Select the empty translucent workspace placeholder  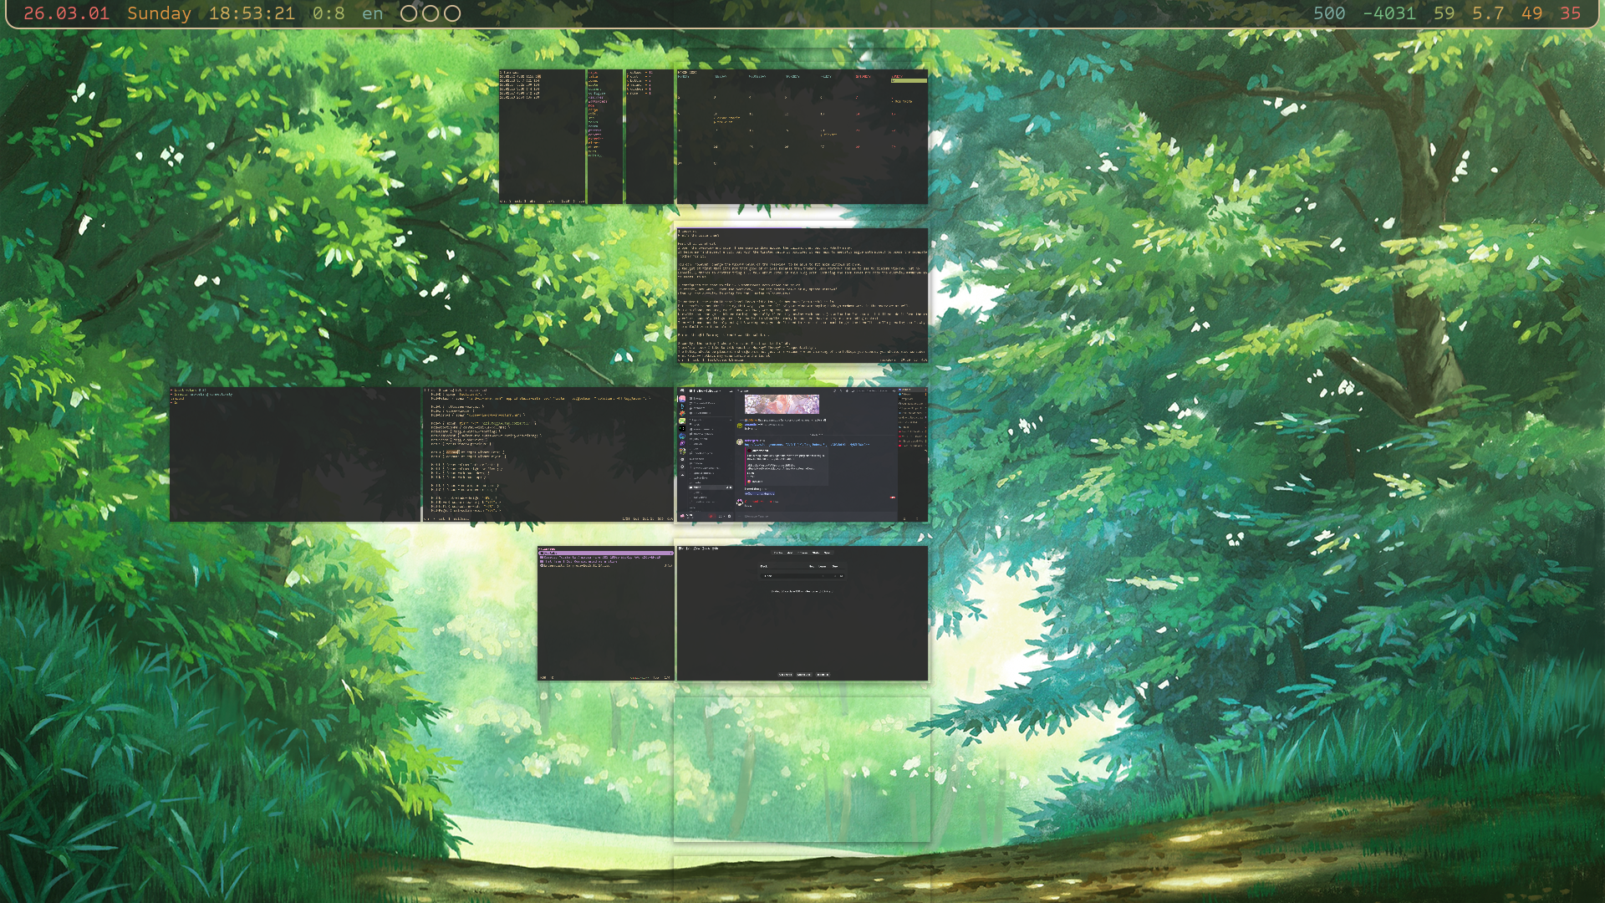coord(802,768)
